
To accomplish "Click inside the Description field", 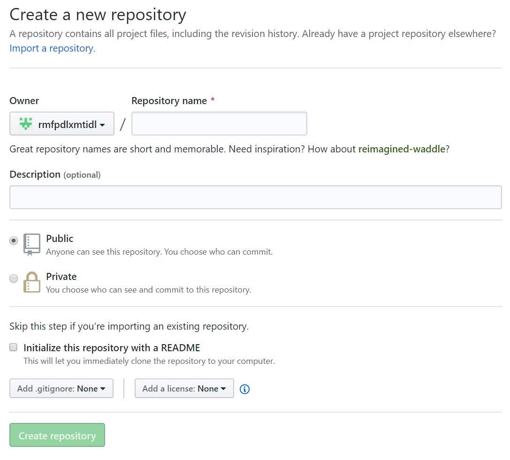I will coord(255,197).
